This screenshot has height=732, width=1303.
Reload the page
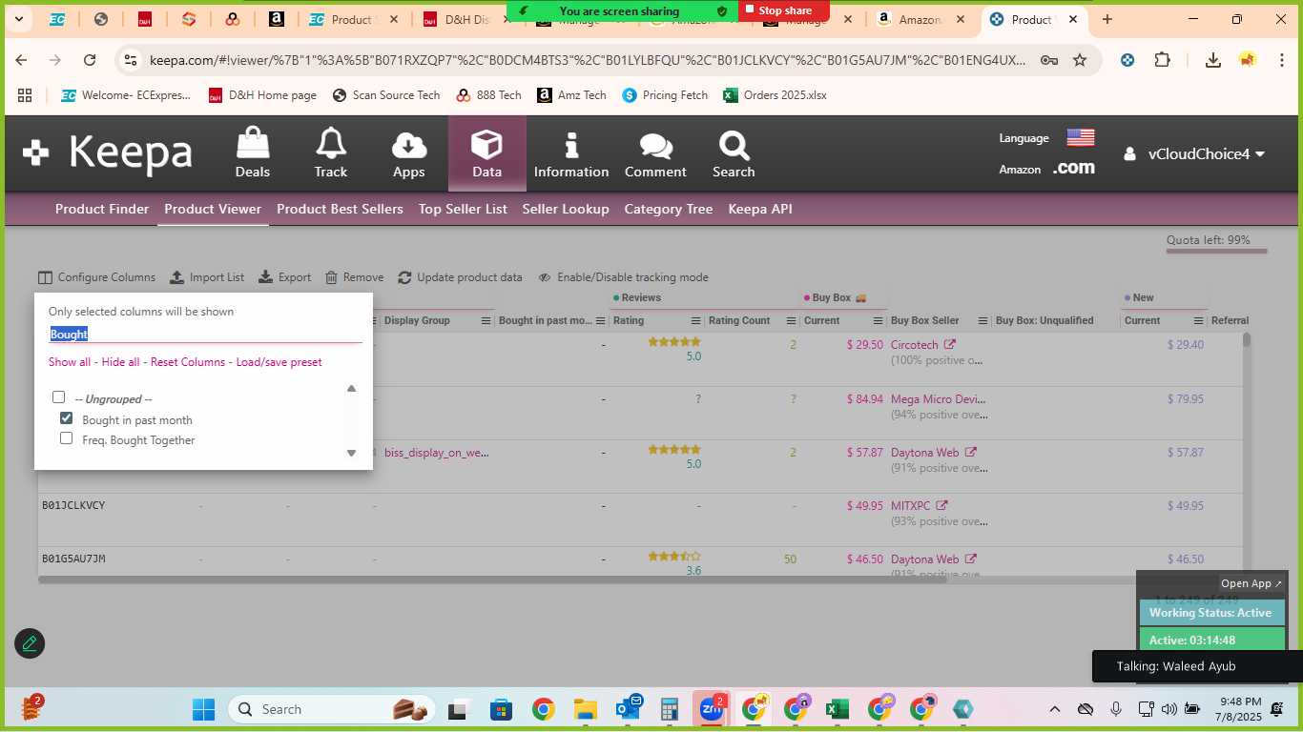[x=90, y=60]
